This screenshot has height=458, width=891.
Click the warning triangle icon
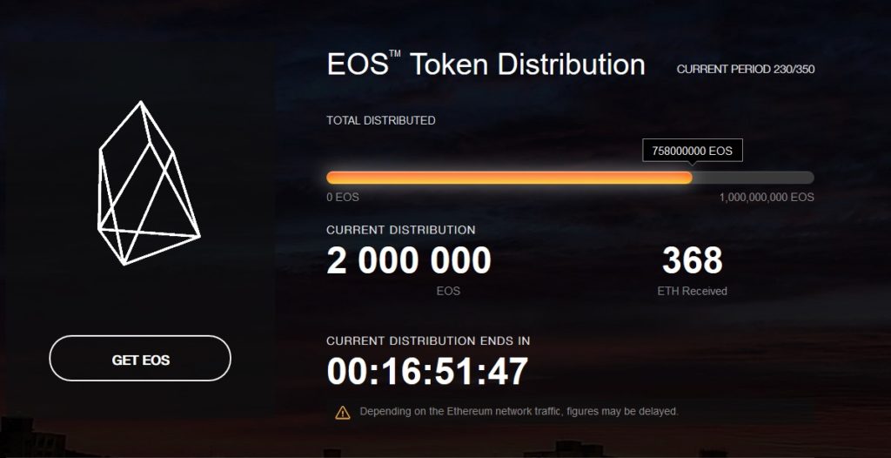(343, 413)
